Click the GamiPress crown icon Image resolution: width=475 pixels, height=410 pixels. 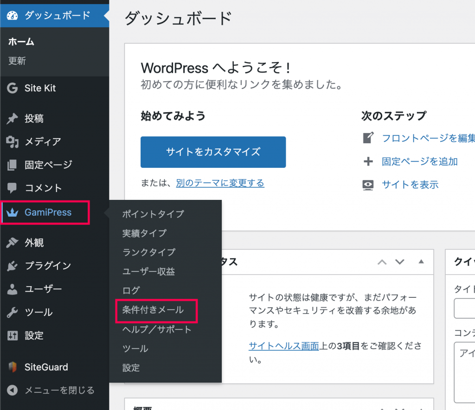(x=13, y=212)
